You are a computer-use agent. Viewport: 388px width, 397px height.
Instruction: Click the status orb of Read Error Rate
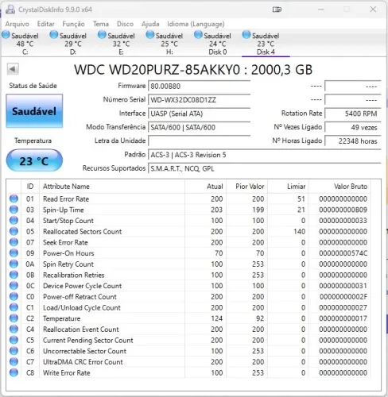[x=14, y=198]
